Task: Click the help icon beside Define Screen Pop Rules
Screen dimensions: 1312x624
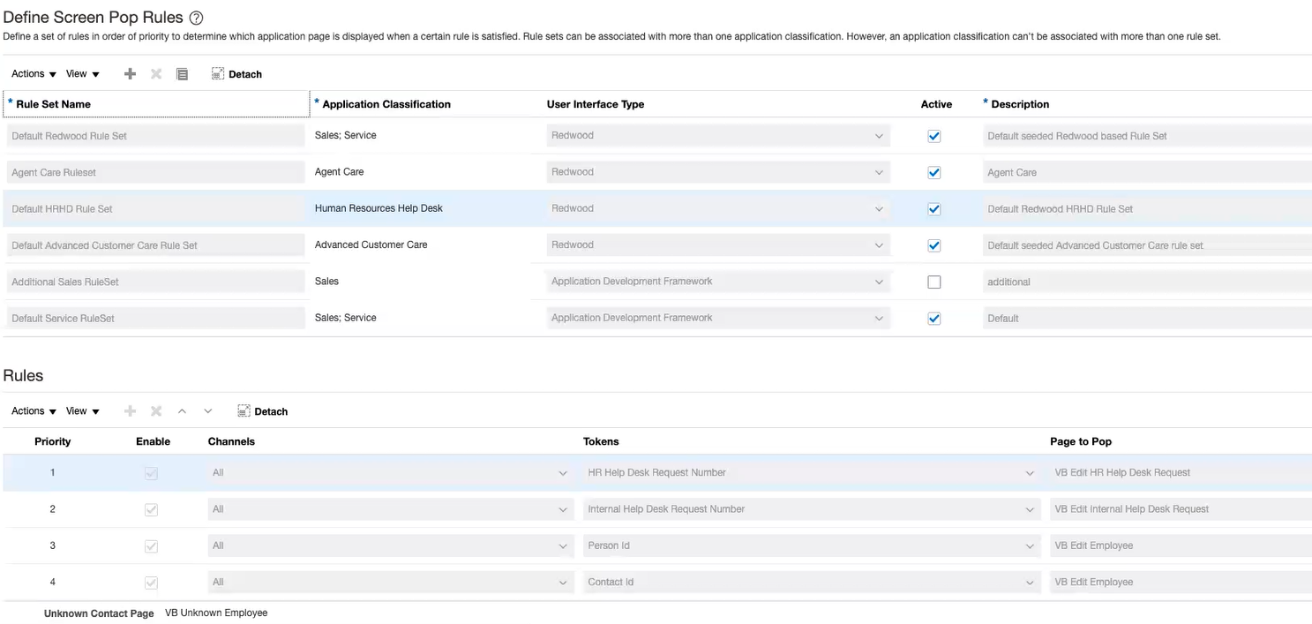Action: tap(197, 18)
